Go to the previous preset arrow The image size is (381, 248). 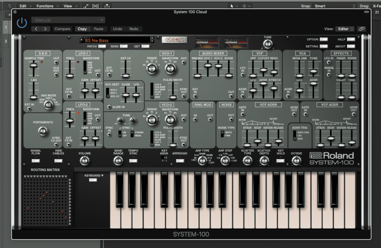36,29
